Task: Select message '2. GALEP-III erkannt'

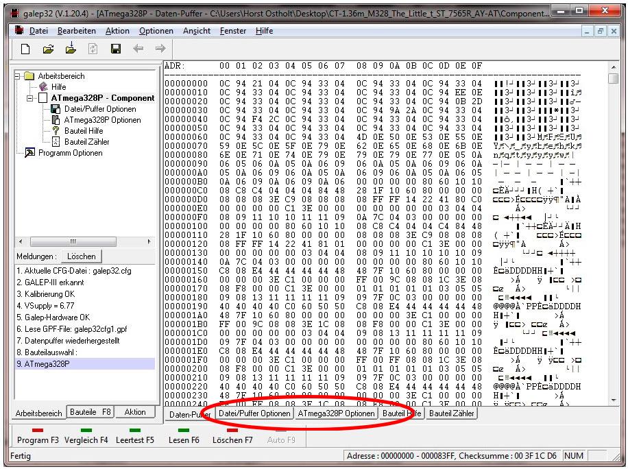Action: pos(84,282)
